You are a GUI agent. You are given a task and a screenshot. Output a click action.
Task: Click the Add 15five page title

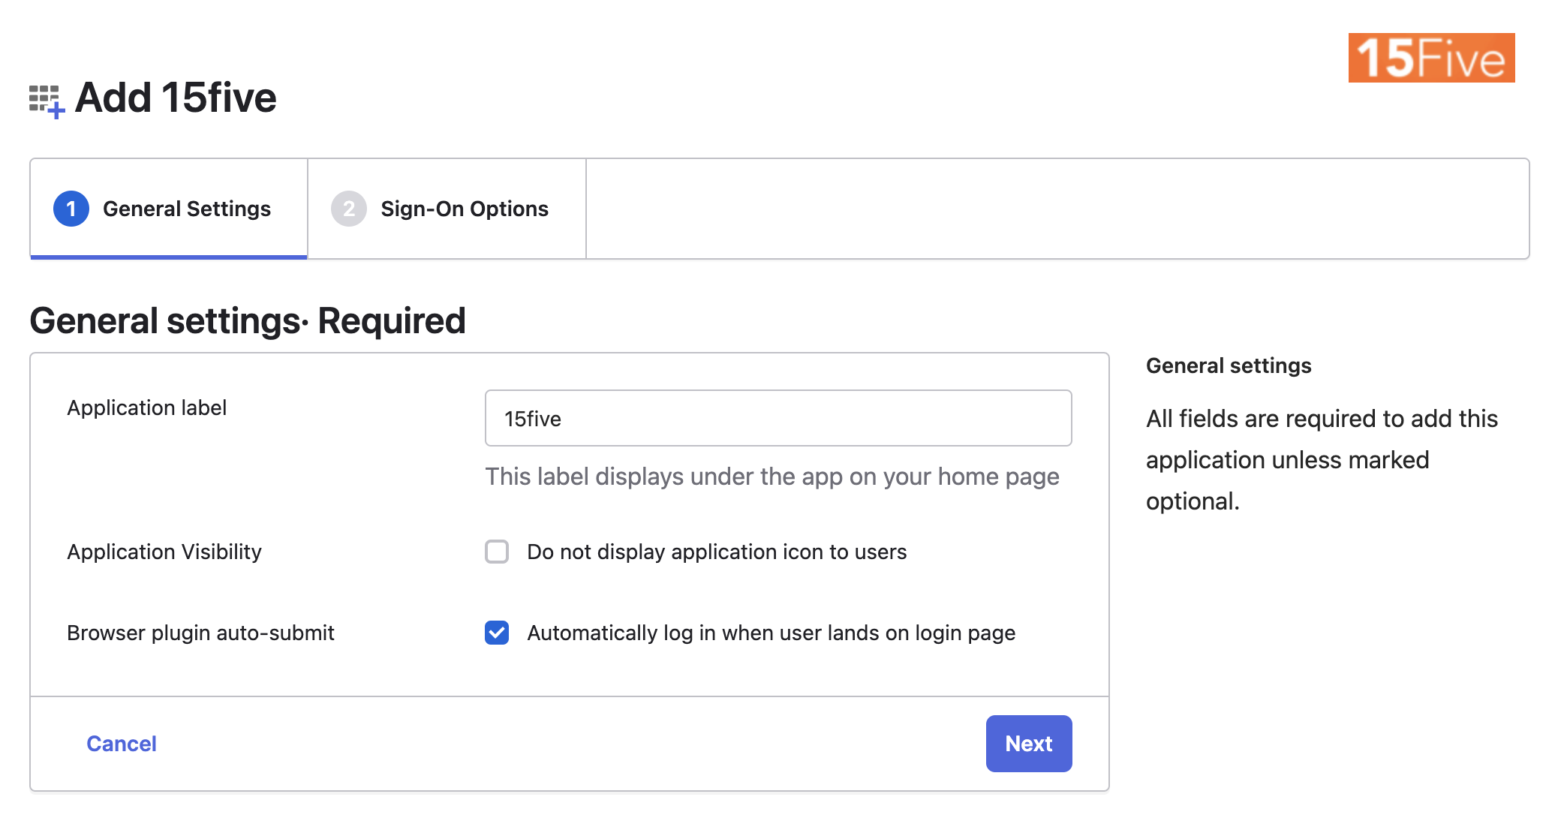click(176, 98)
